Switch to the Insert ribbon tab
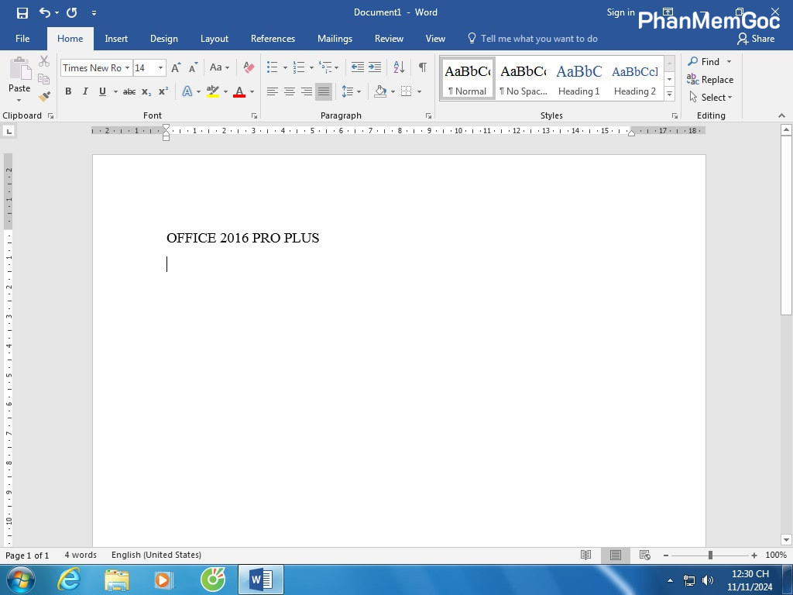The width and height of the screenshot is (793, 595). 116,39
